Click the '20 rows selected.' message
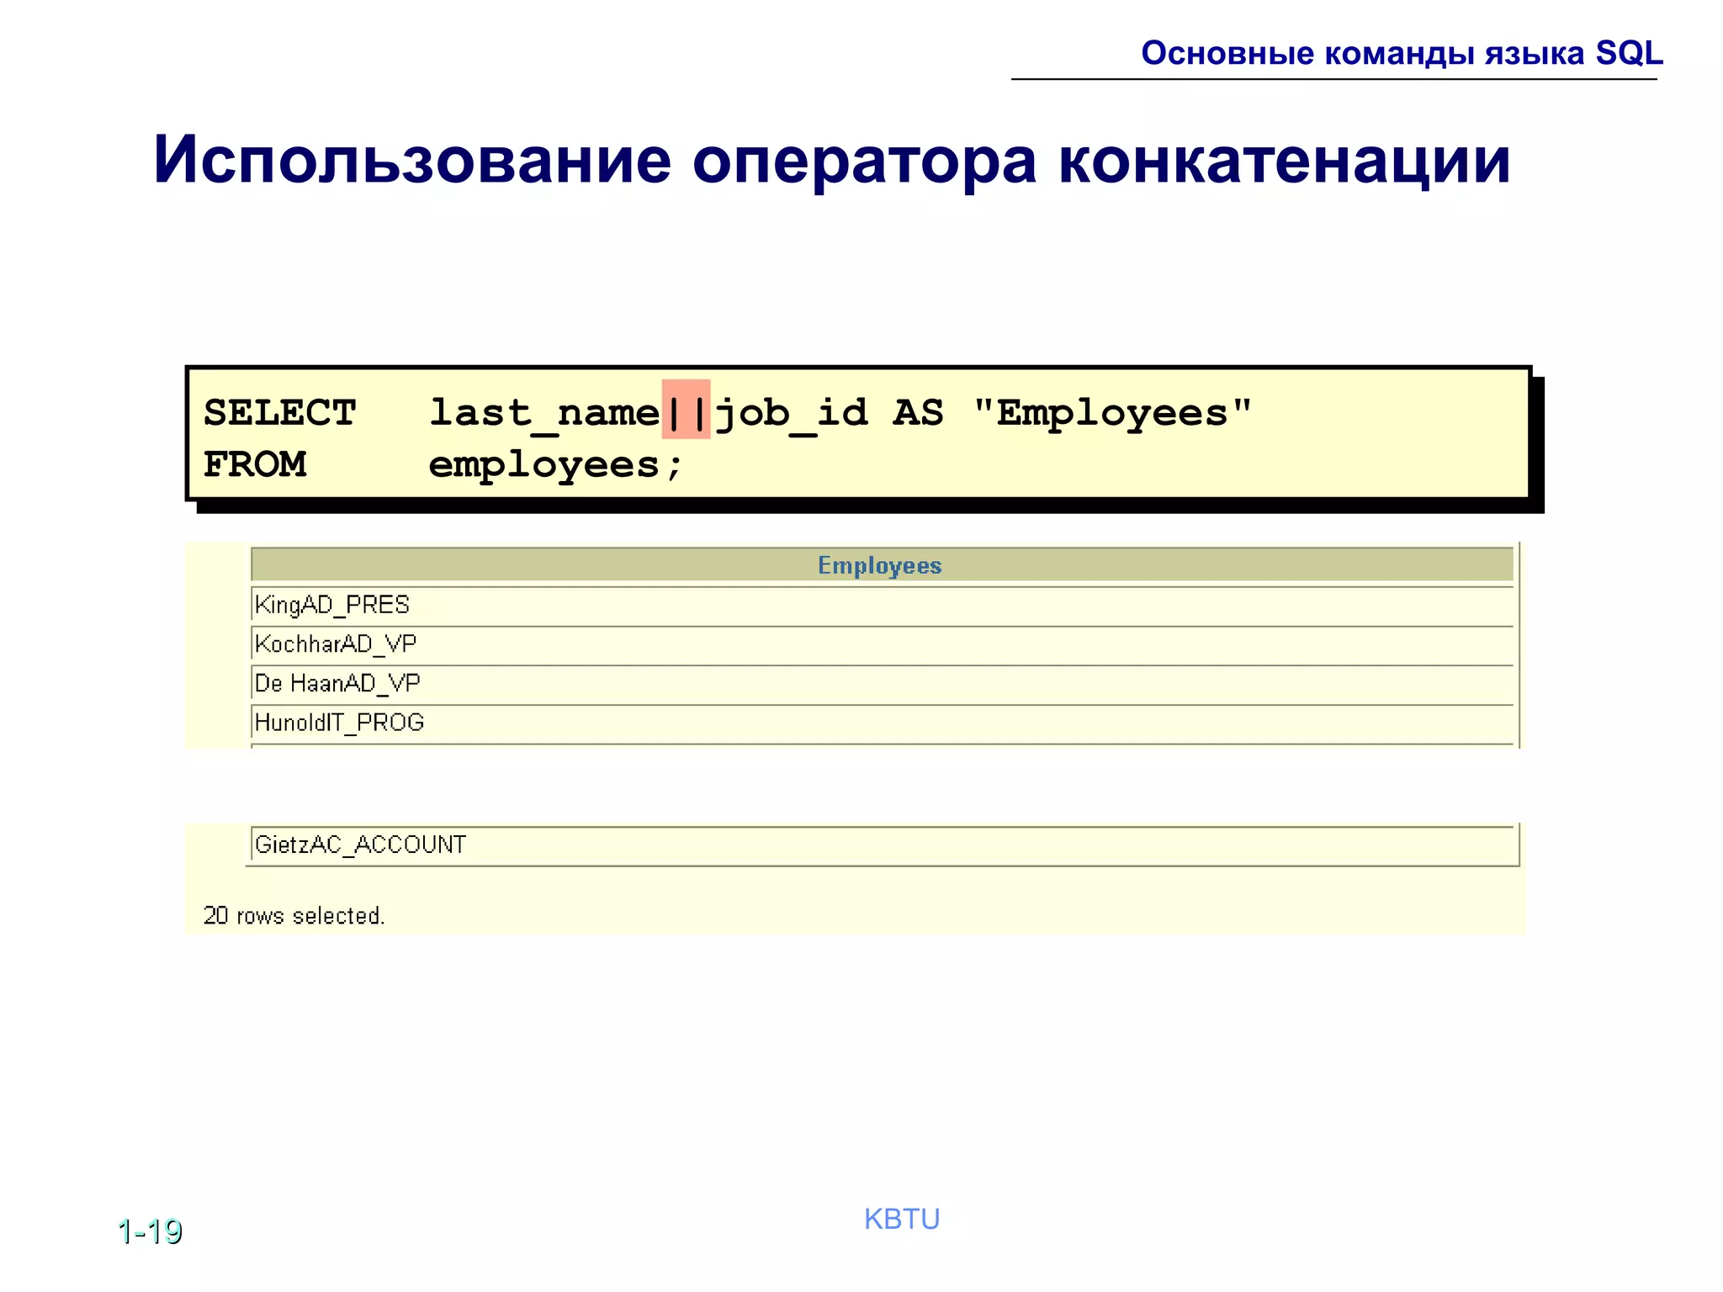 [x=294, y=915]
